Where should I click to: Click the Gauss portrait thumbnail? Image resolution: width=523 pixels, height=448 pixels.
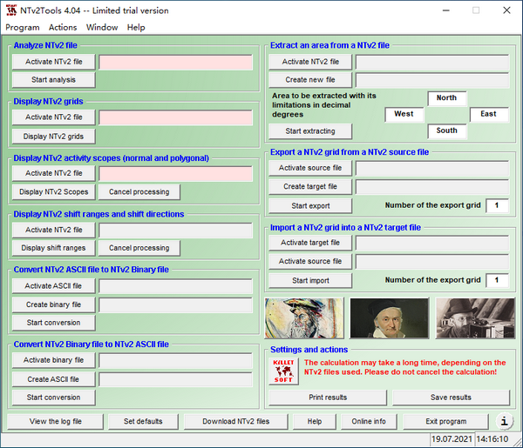click(x=389, y=318)
